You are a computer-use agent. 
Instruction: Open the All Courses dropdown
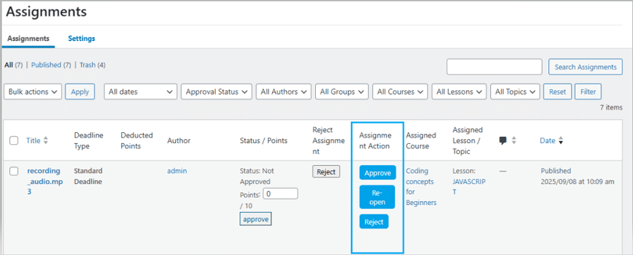[x=400, y=92]
